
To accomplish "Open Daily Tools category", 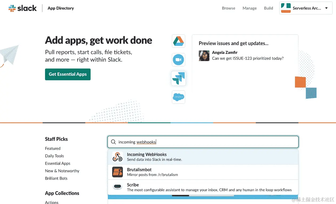I will point(54,156).
